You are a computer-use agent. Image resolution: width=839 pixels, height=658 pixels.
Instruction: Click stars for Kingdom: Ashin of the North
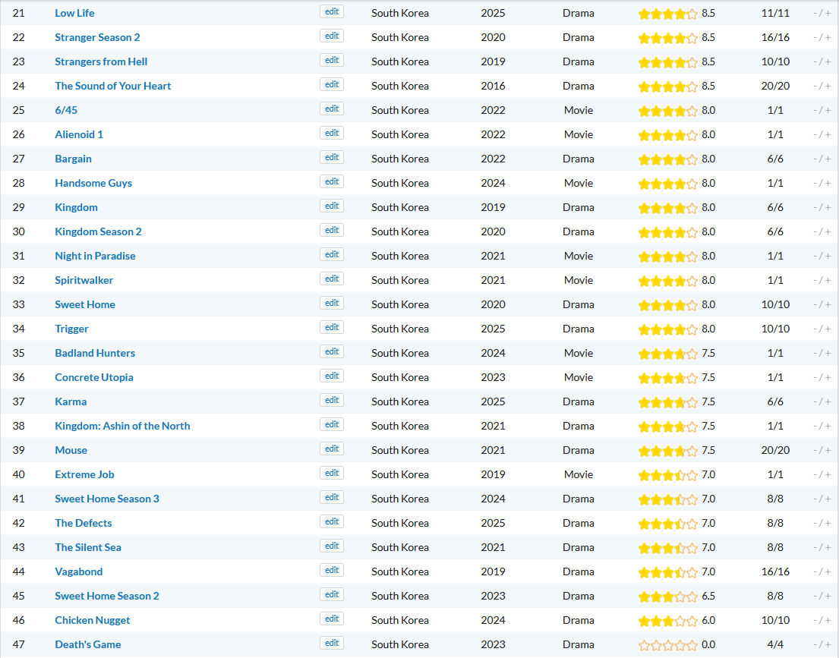[x=667, y=427]
